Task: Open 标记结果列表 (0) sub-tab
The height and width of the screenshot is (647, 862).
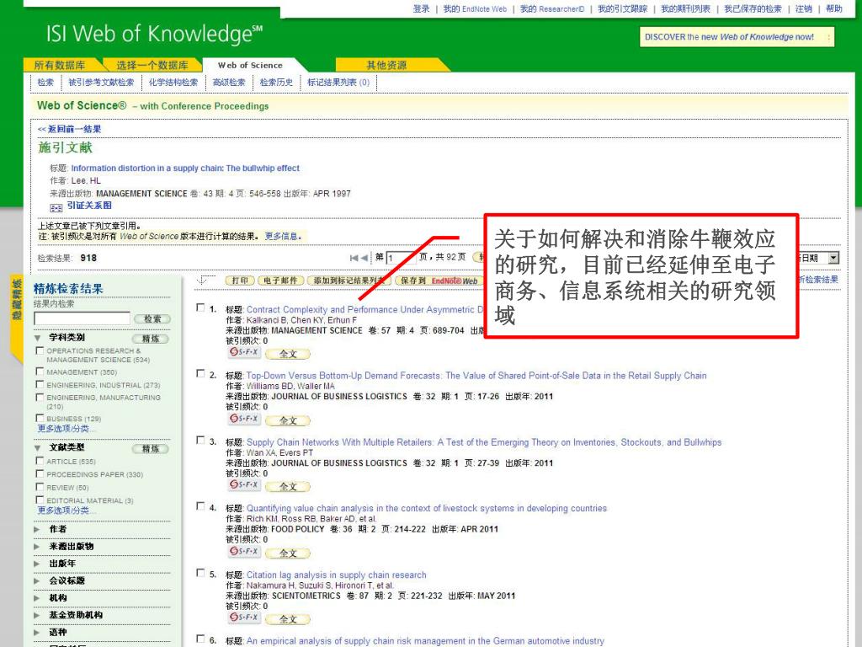Action: [x=338, y=83]
